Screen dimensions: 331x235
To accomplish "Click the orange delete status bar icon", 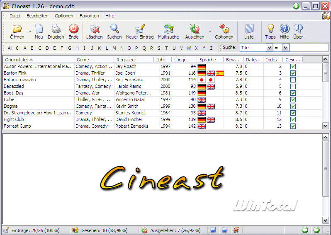I will [x=236, y=230].
